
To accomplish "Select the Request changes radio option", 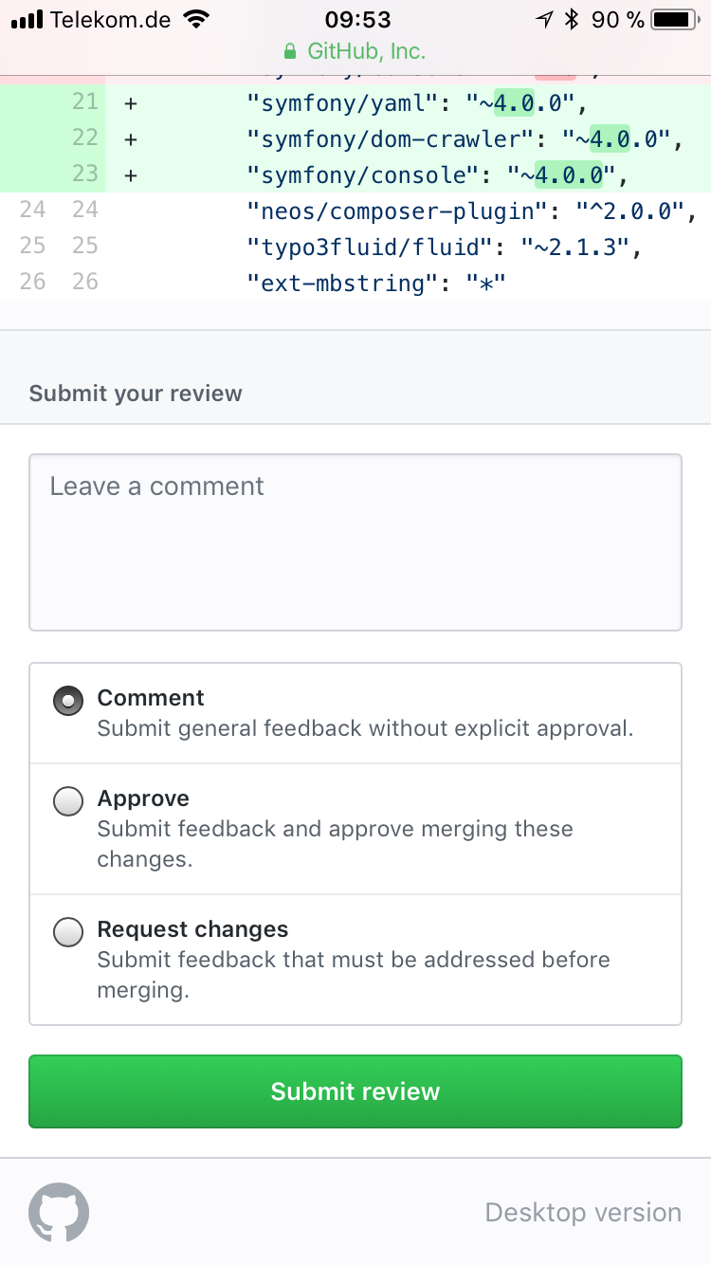I will coord(68,932).
